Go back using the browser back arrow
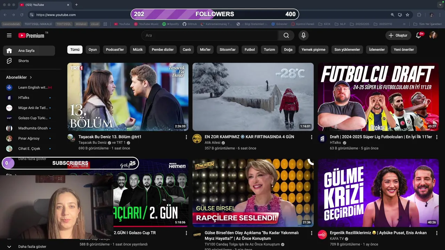This screenshot has width=445, height=250. coord(5,15)
